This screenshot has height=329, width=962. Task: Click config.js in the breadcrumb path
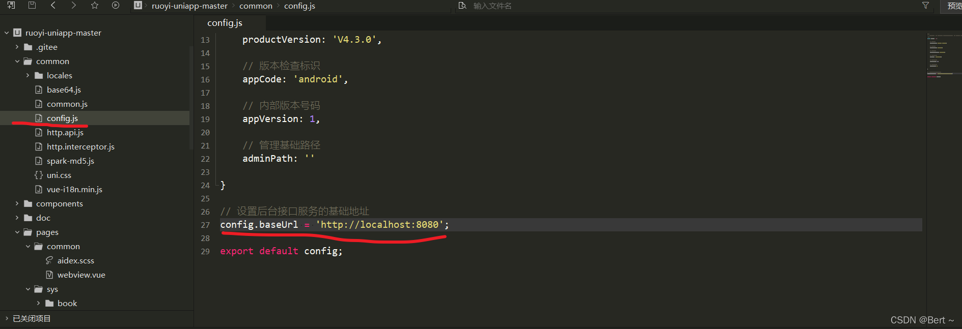point(299,6)
